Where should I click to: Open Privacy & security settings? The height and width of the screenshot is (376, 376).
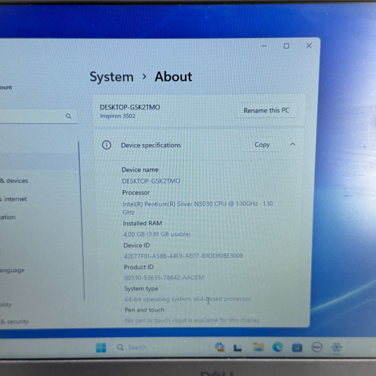15,321
